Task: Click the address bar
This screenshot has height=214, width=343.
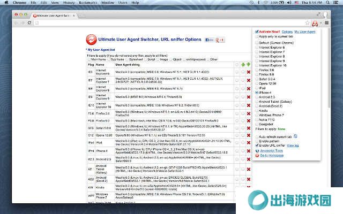Action: point(170,22)
